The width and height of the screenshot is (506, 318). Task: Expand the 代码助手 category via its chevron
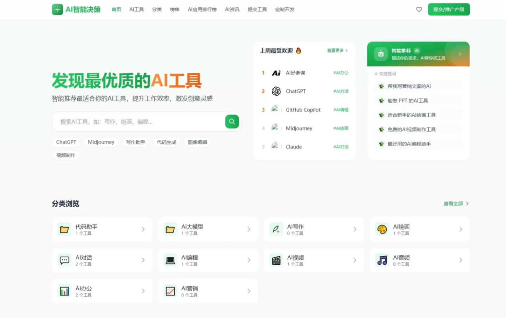coord(143,229)
